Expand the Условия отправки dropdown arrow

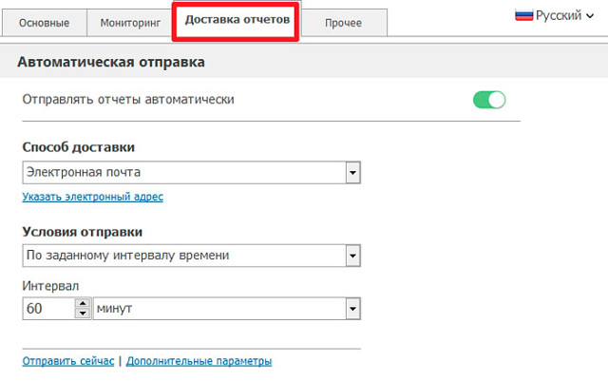pyautogui.click(x=351, y=256)
